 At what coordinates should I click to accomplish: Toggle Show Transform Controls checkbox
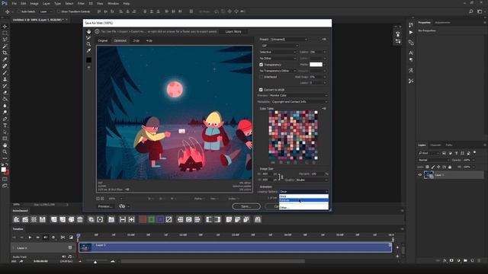59,11
